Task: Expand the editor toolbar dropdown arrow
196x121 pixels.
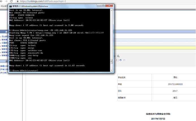Action: coord(116,60)
